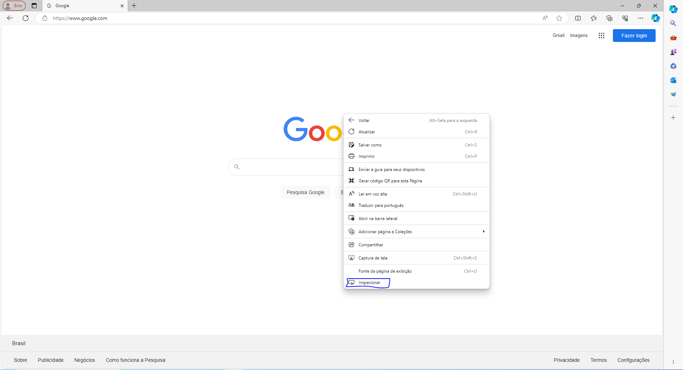Image resolution: width=683 pixels, height=370 pixels.
Task: Click the Copilot icon atop sidebar
Action: (x=673, y=9)
